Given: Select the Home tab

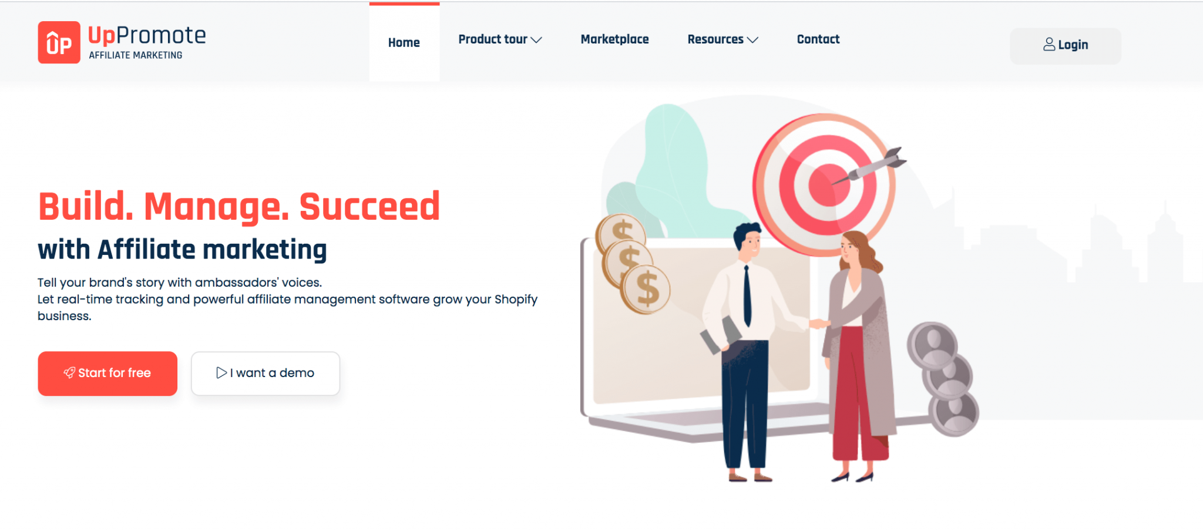Looking at the screenshot, I should (404, 42).
